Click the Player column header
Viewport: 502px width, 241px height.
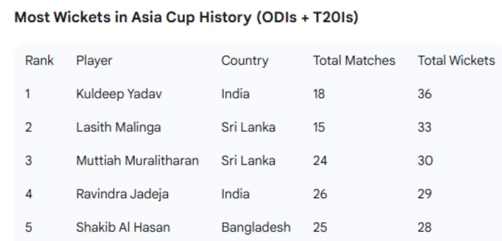pyautogui.click(x=94, y=61)
